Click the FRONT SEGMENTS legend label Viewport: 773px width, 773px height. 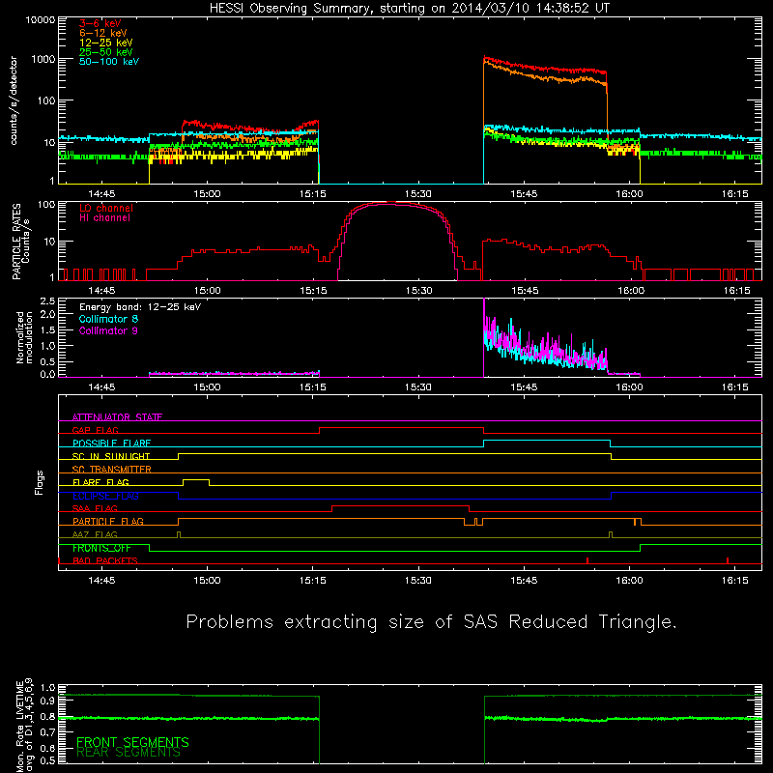tap(132, 742)
